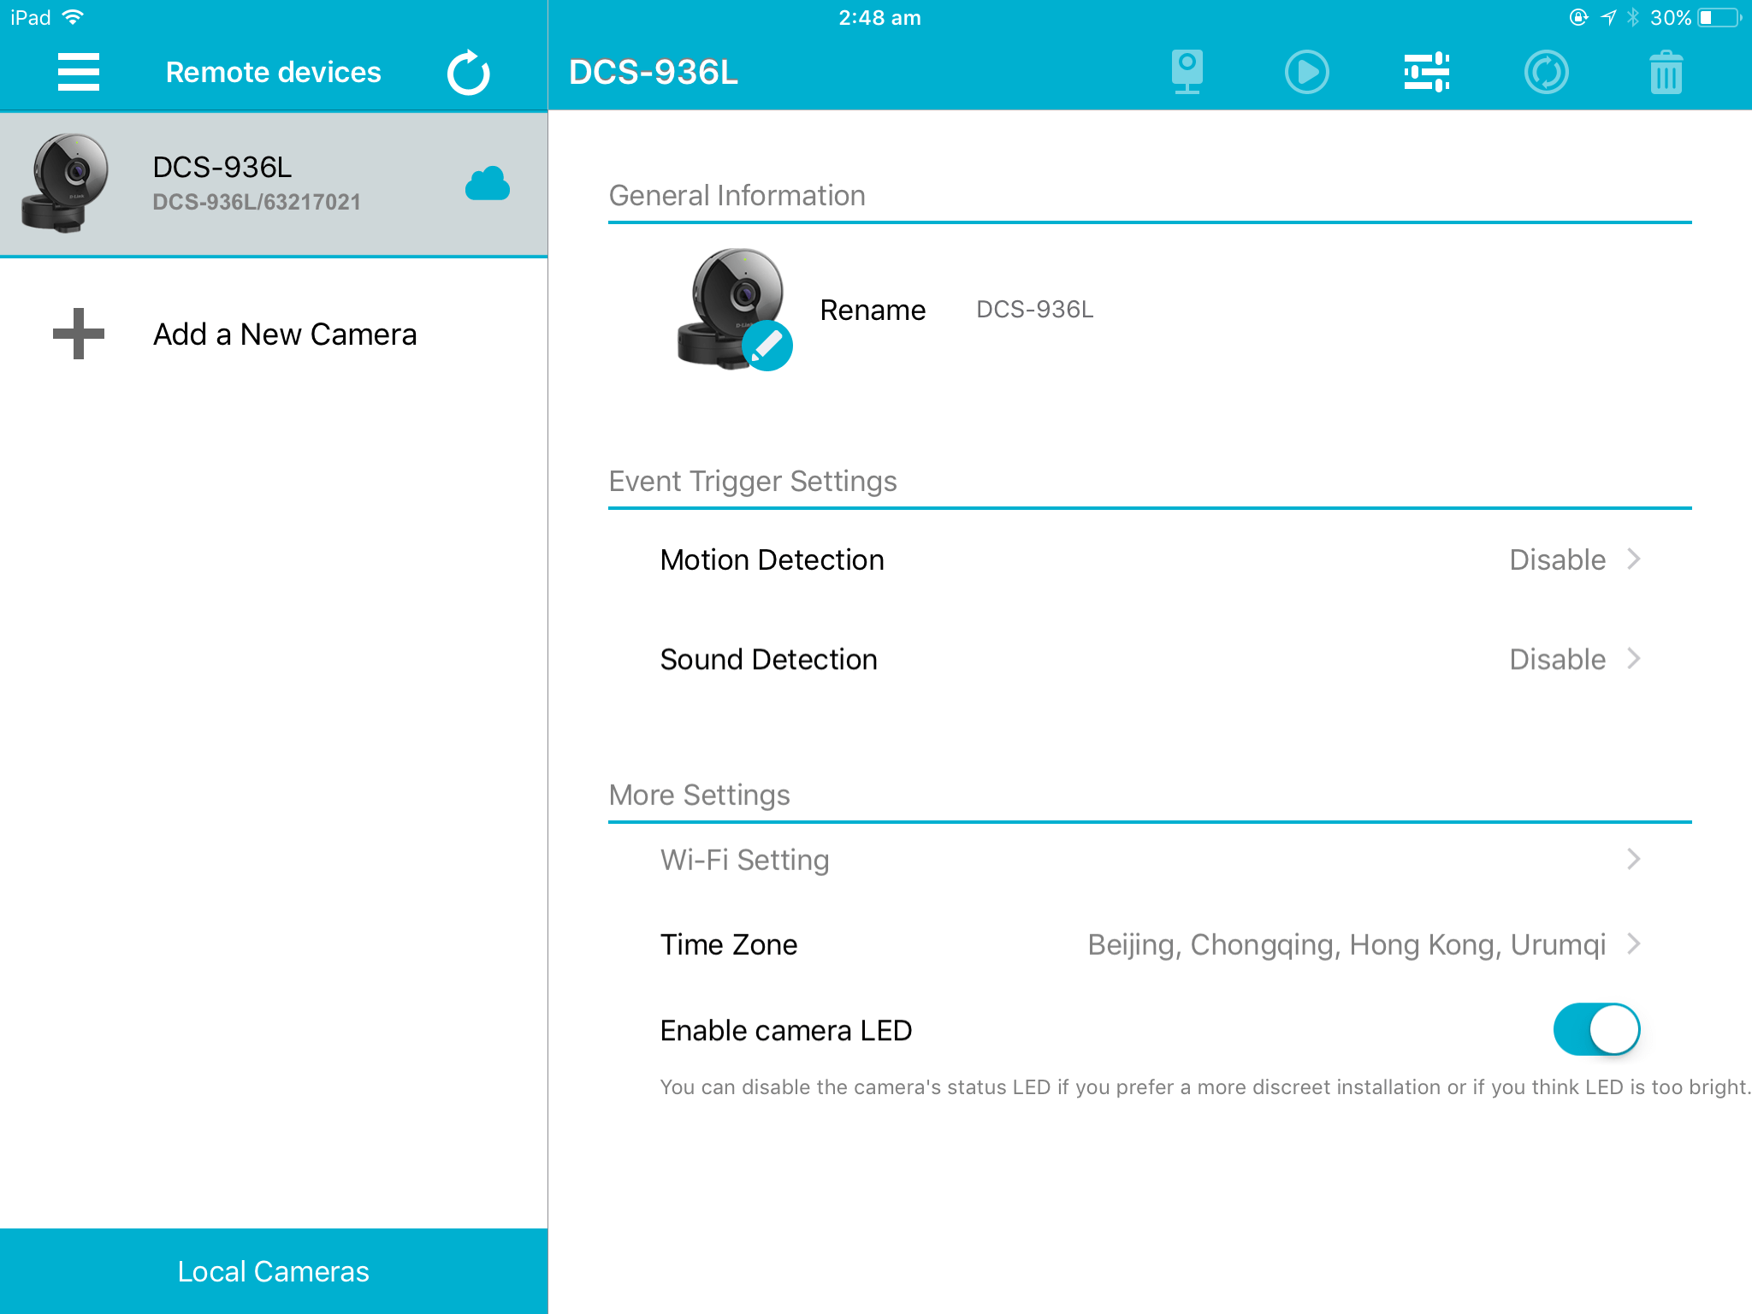1752x1314 pixels.
Task: Tap the Rename label
Action: (x=872, y=310)
